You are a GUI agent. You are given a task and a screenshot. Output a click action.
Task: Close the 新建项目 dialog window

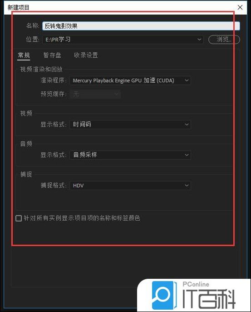tap(240, 7)
